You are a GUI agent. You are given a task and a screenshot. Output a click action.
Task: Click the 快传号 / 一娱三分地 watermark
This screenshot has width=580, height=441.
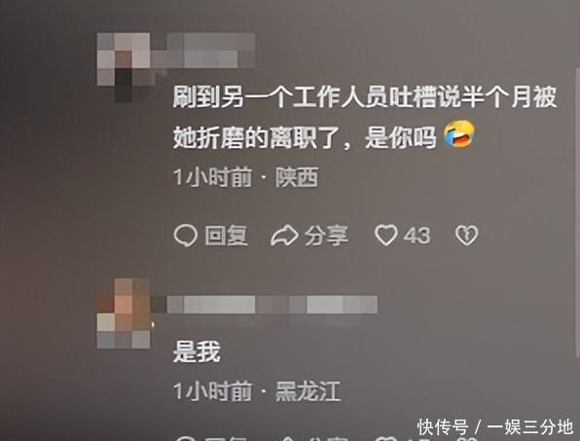495,427
